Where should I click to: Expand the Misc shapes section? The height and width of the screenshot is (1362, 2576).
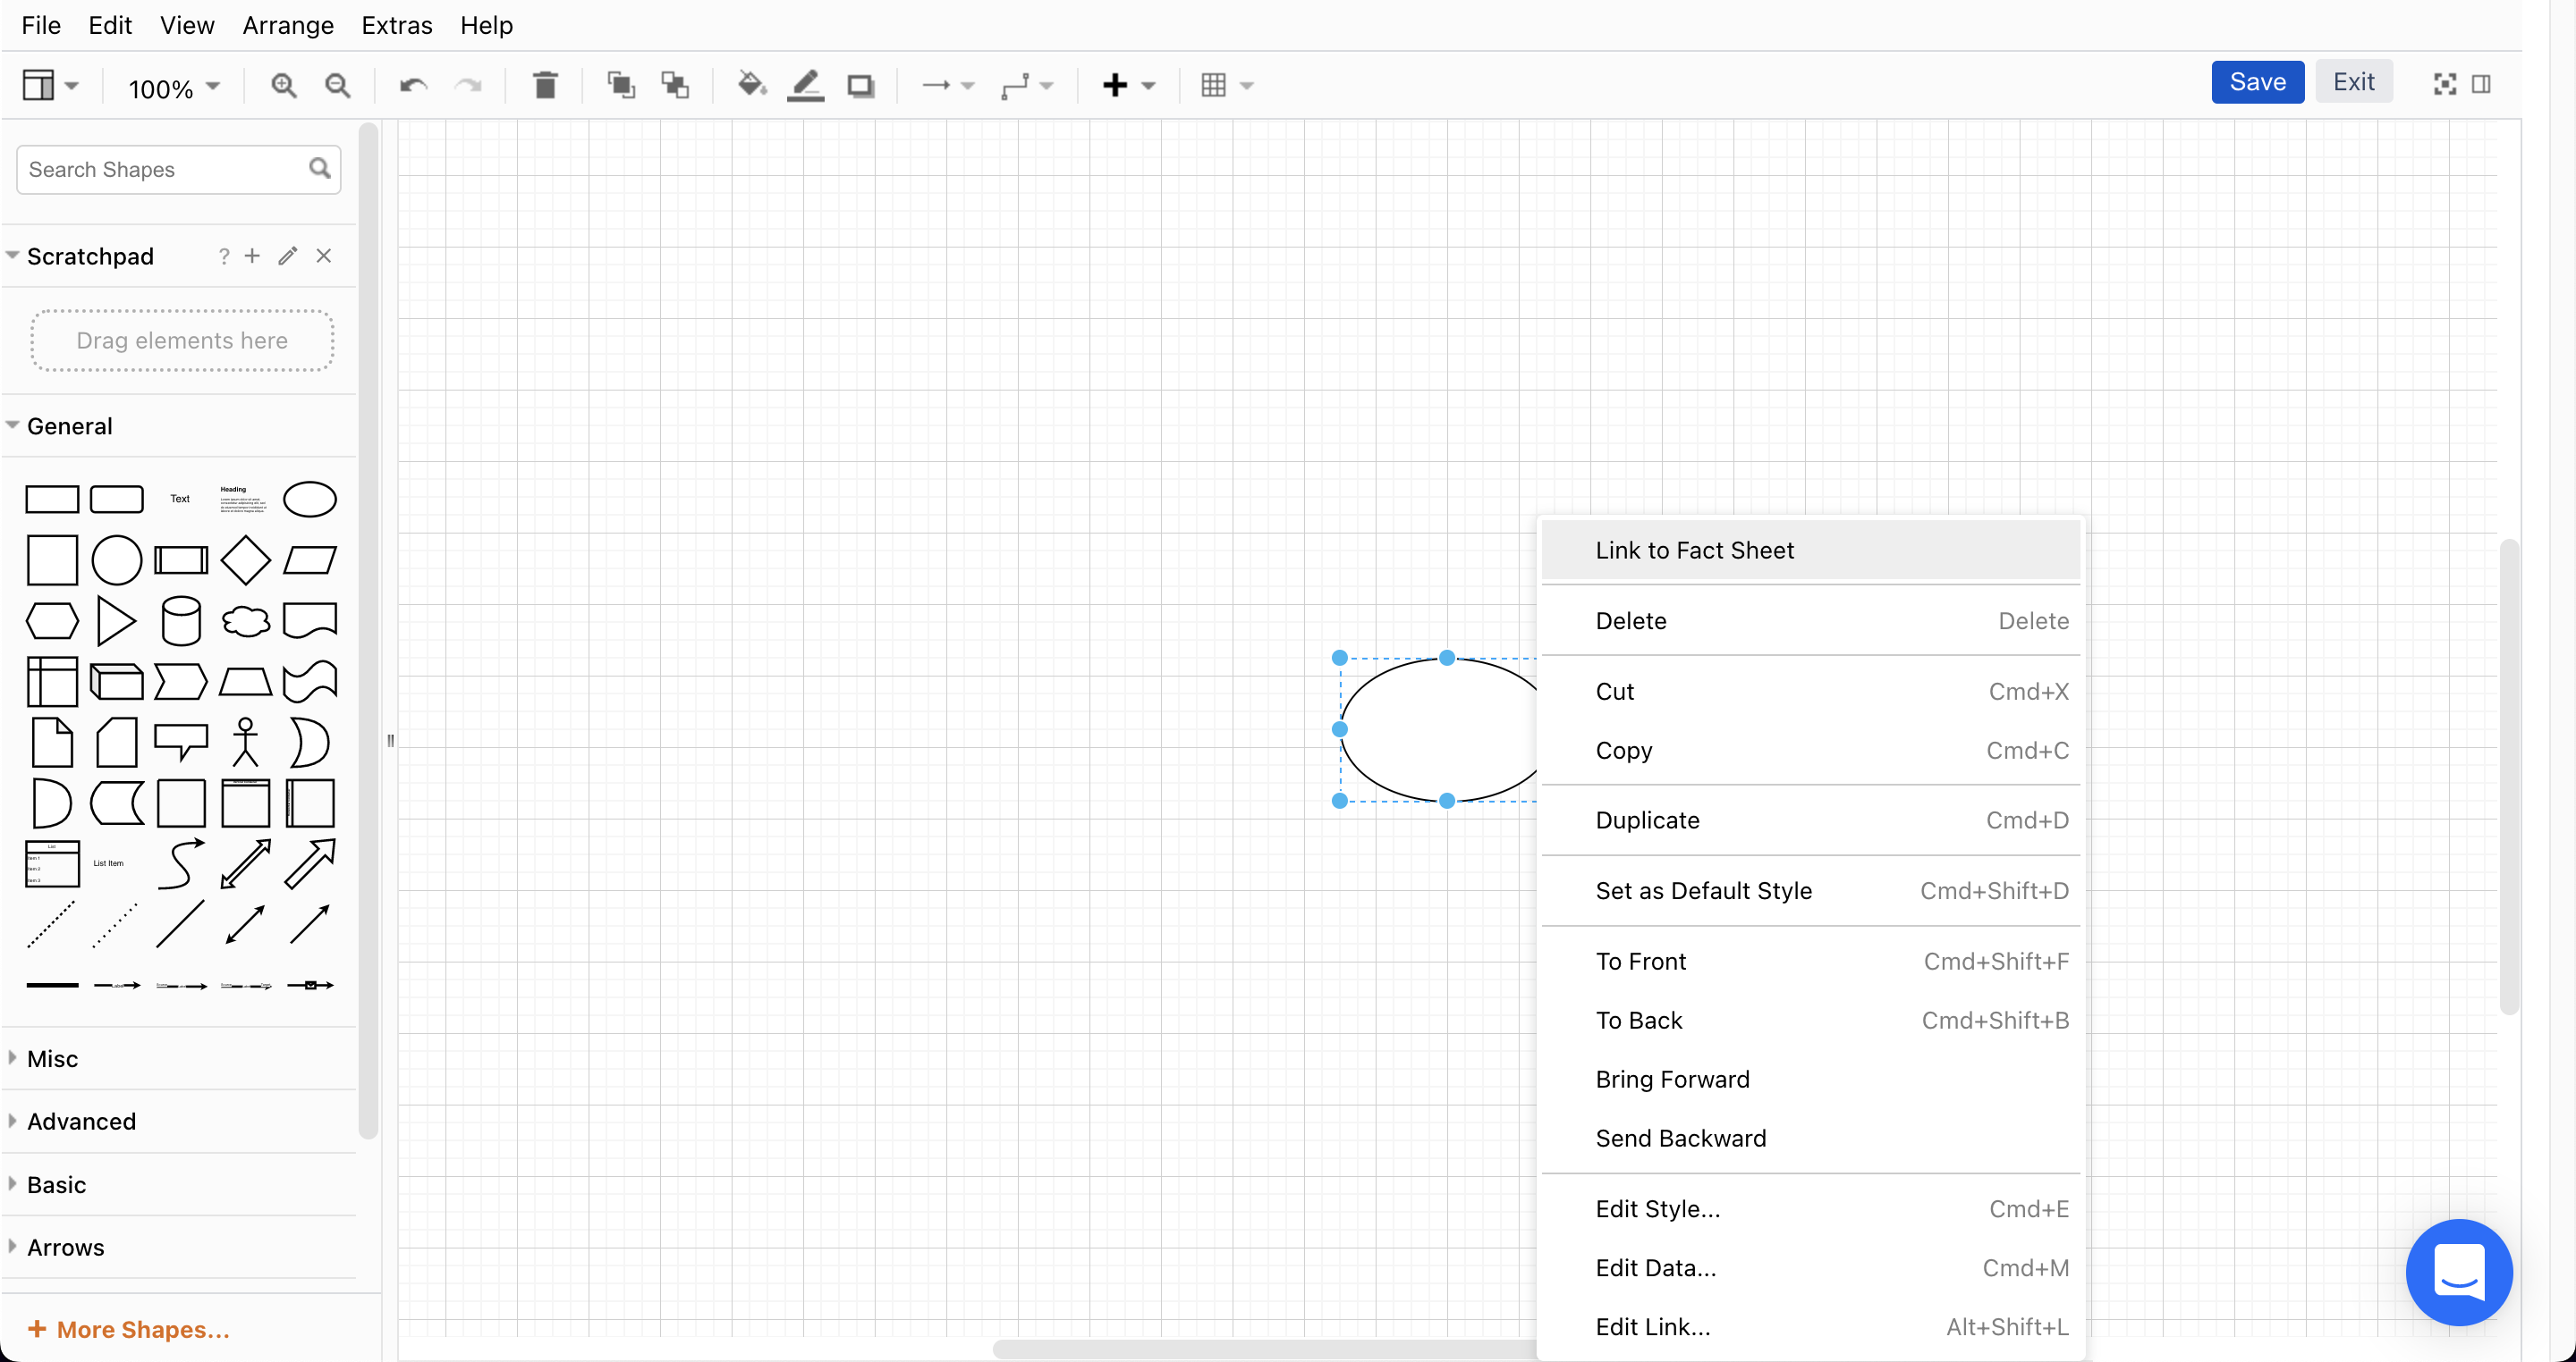(x=52, y=1058)
